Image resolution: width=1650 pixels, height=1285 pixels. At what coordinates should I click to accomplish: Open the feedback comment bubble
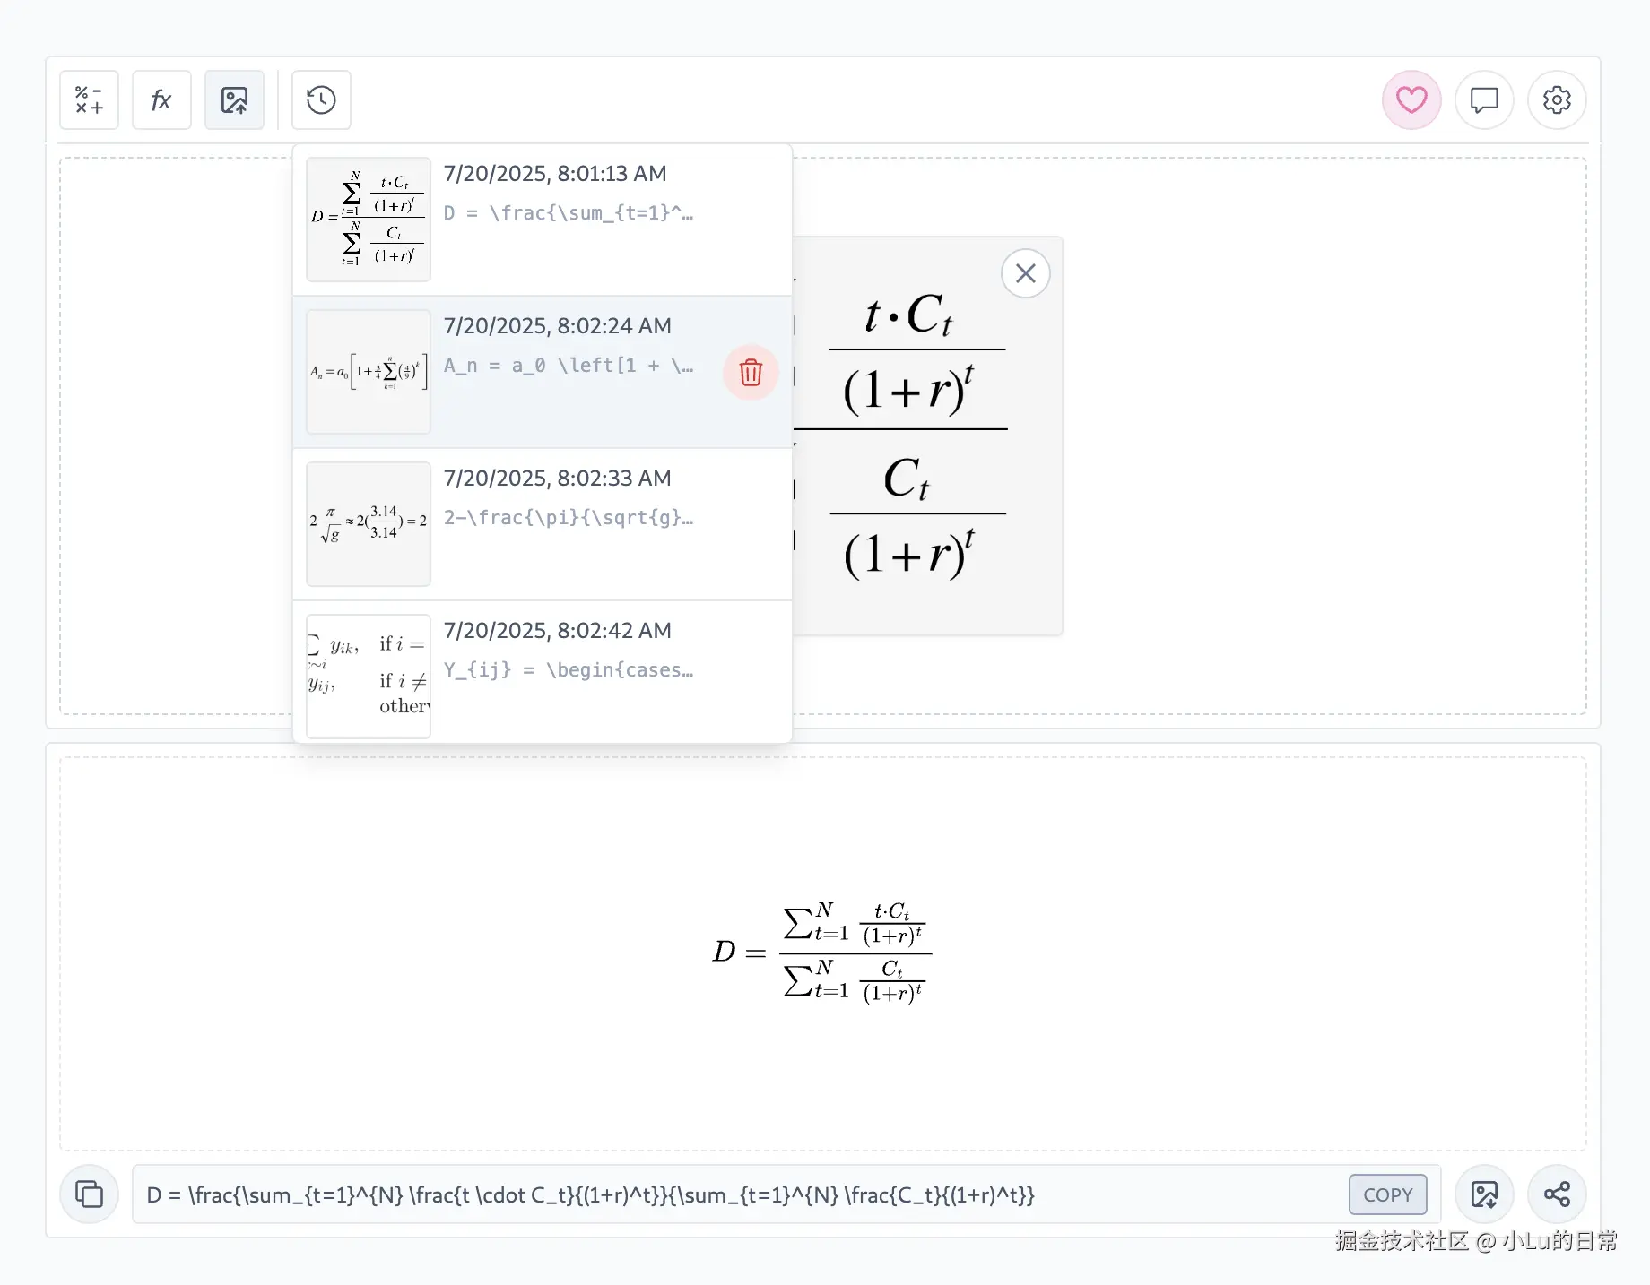tap(1484, 100)
